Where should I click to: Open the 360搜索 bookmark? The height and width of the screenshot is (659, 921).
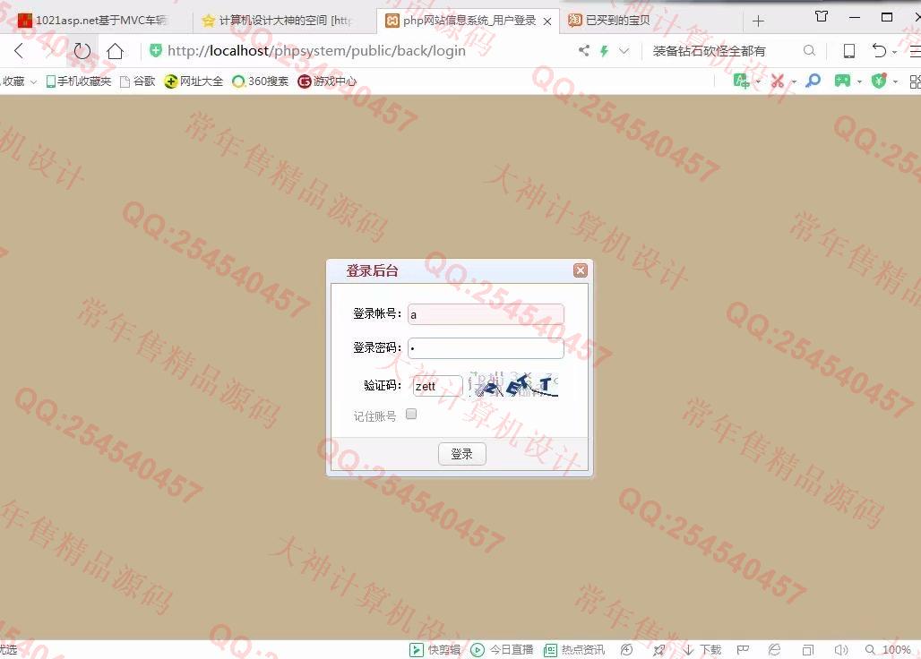click(260, 81)
